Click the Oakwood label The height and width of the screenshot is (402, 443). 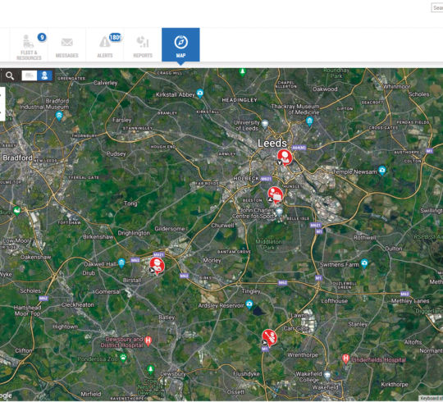pos(325,89)
